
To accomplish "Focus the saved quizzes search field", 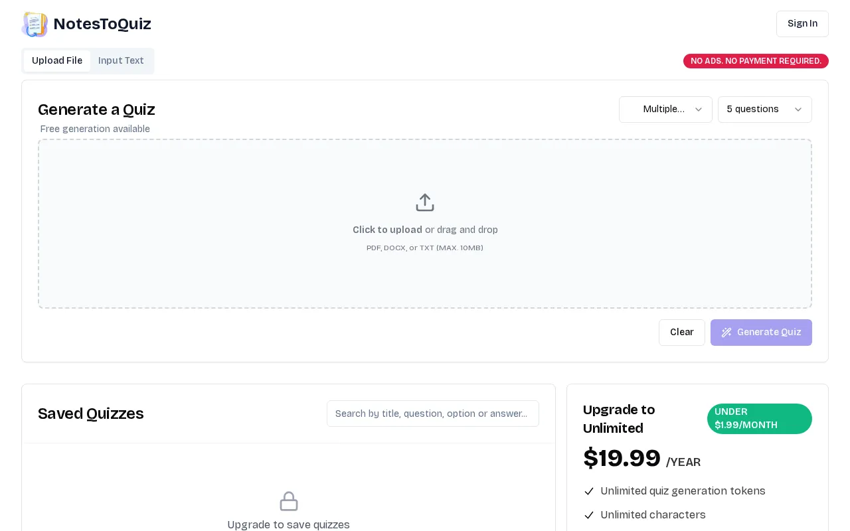I will tap(433, 414).
